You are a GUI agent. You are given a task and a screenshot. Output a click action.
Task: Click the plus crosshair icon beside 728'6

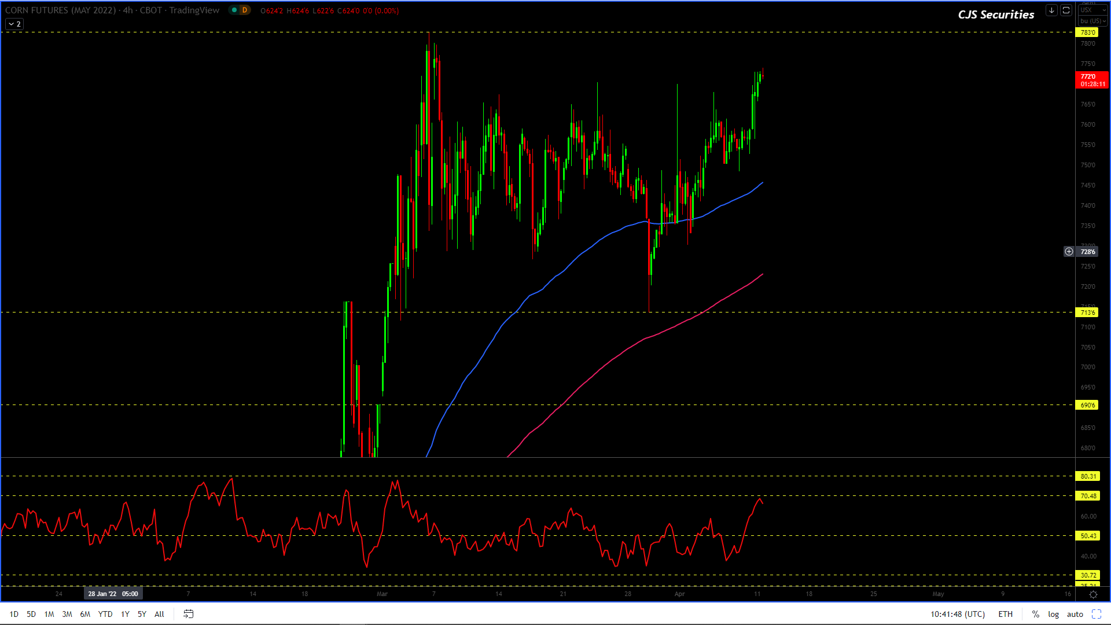[1069, 252]
